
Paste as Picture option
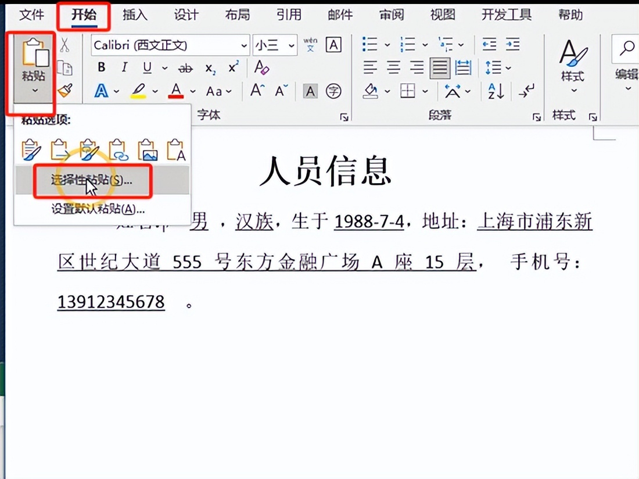tap(147, 149)
